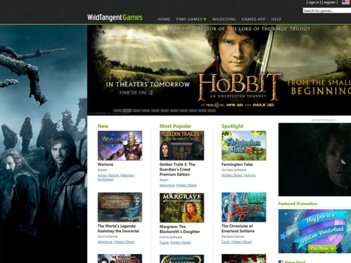Open the Golden Trails 3 thumbnail
This screenshot has width=351, height=263.
pos(182,146)
